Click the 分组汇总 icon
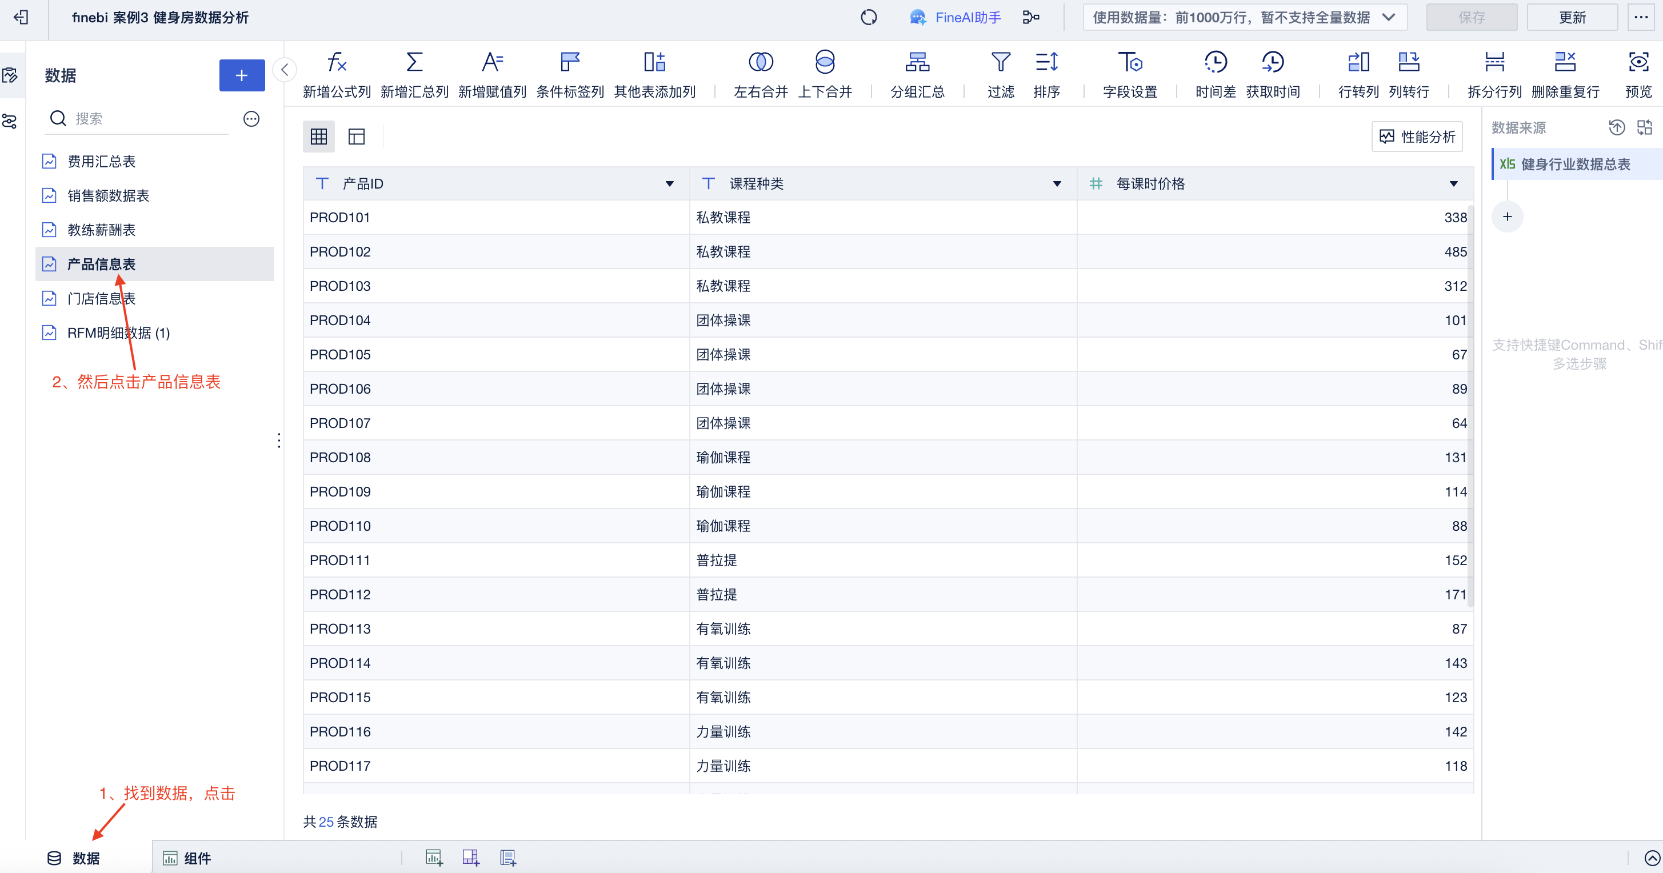Screen dimensions: 1663x873 point(917,63)
